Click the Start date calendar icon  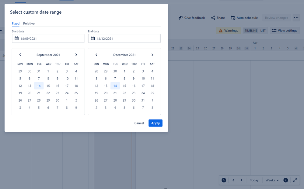pos(17,39)
